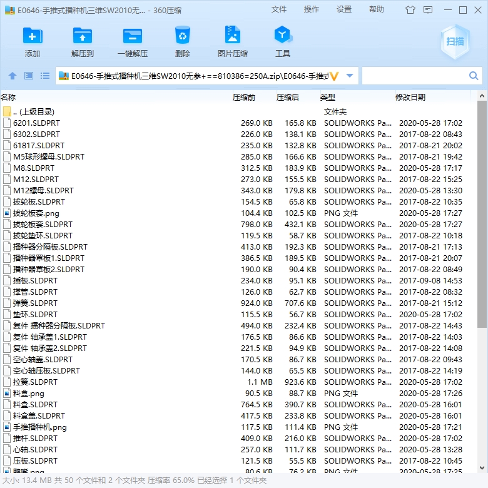Select the 复件 轴承盖1.SLDPRT file name
This screenshot has width=488, height=488.
coord(50,337)
